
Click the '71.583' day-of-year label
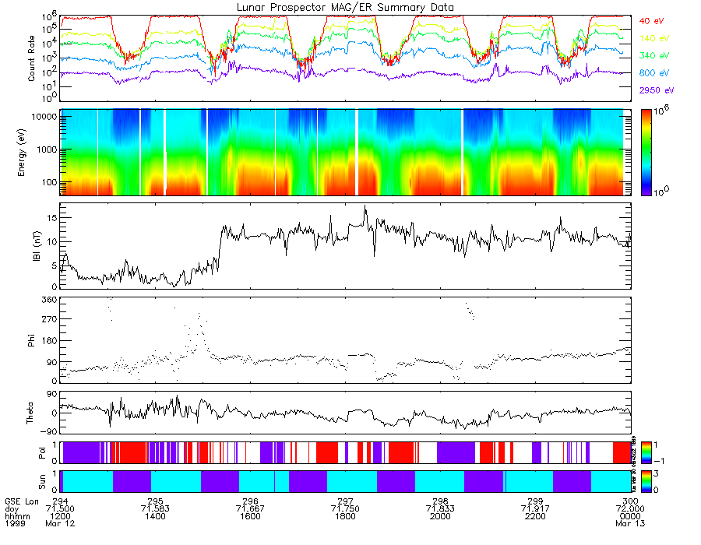click(x=155, y=509)
